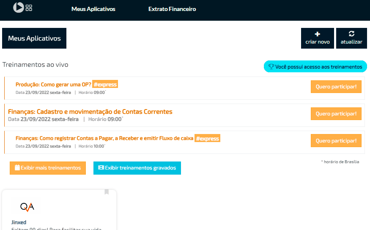Screen dimensions: 370x230
Task: Click Quero participar for Contas Correntes training
Action: pyautogui.click(x=336, y=114)
